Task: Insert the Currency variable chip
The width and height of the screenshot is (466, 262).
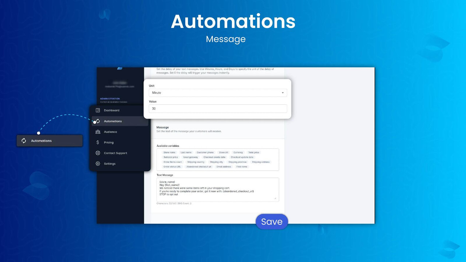Action: tap(238, 152)
